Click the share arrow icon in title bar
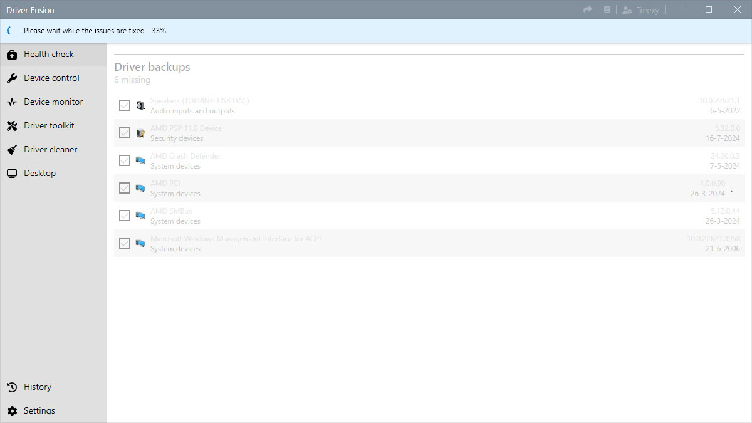The image size is (752, 423). pyautogui.click(x=588, y=9)
